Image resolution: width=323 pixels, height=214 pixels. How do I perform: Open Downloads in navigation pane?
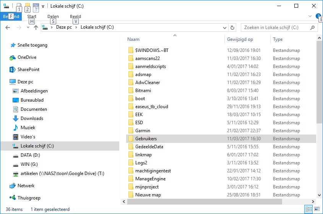coord(32,118)
